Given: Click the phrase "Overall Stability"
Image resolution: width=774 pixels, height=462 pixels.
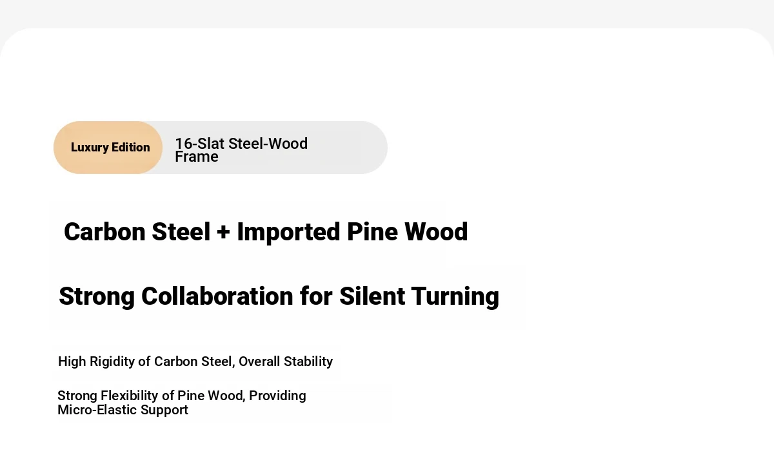Looking at the screenshot, I should (x=286, y=361).
